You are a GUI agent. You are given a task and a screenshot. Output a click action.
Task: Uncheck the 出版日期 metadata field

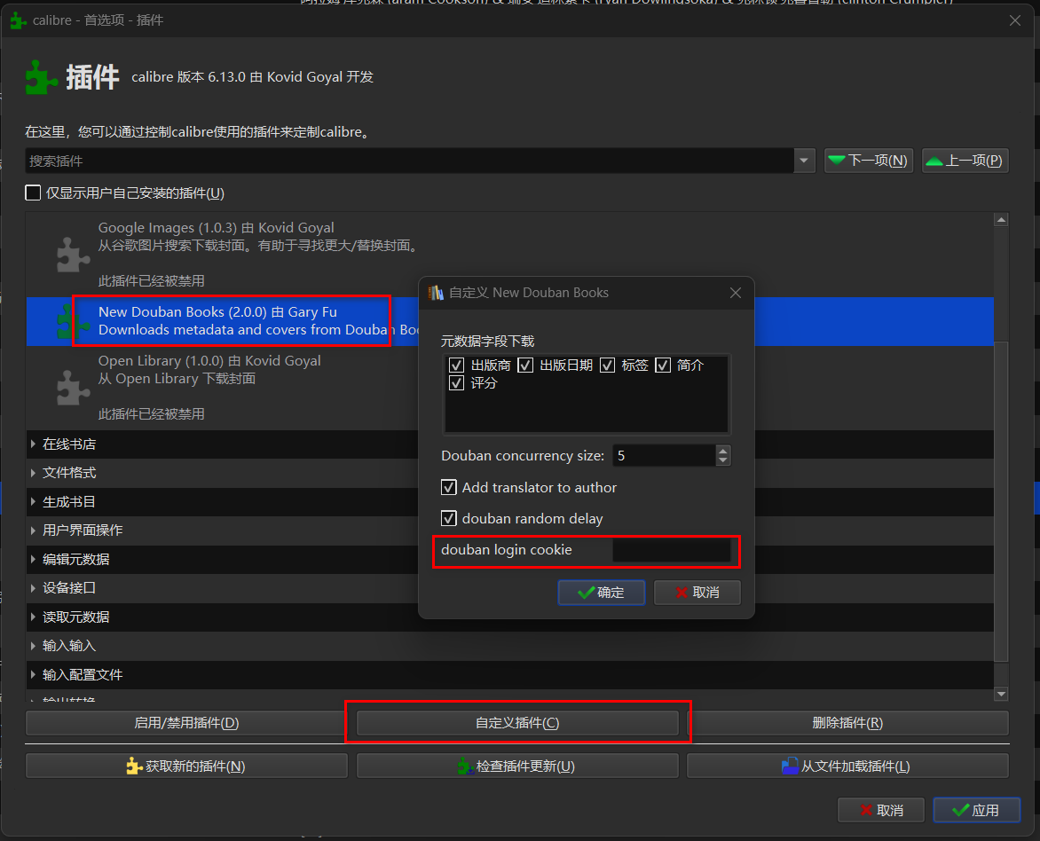[525, 365]
